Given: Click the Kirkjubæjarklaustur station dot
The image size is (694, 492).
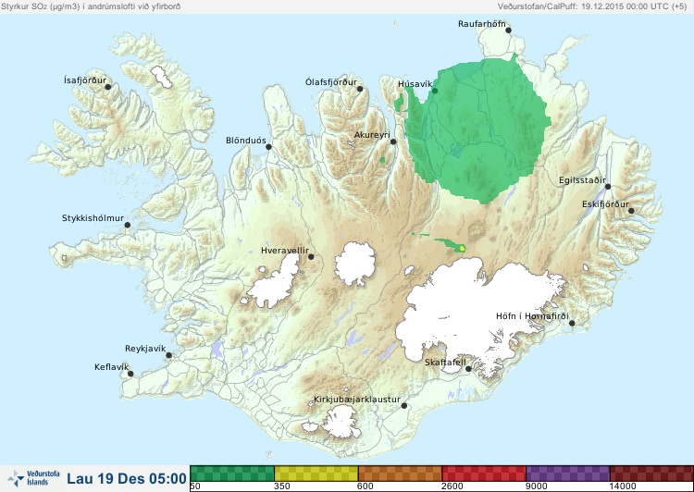Looking at the screenshot, I should [x=404, y=406].
